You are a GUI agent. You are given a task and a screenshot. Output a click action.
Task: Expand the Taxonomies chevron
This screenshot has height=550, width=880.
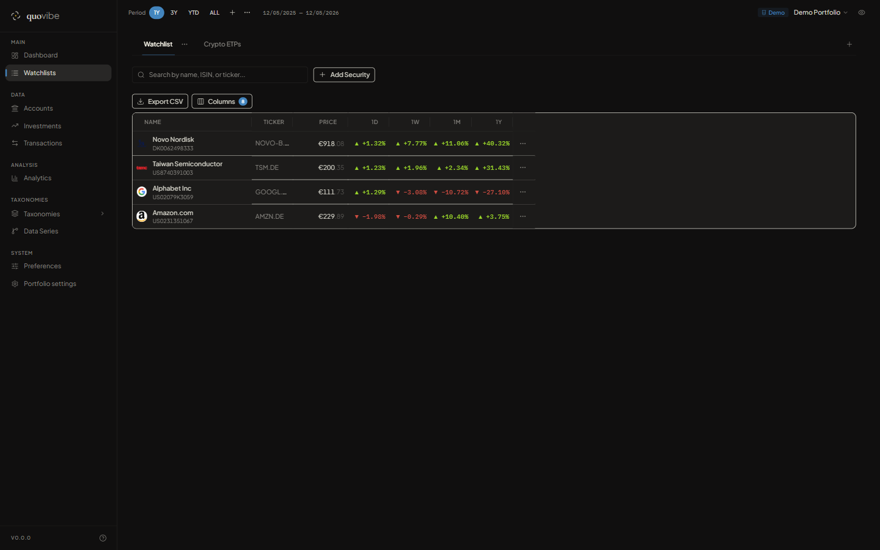103,214
